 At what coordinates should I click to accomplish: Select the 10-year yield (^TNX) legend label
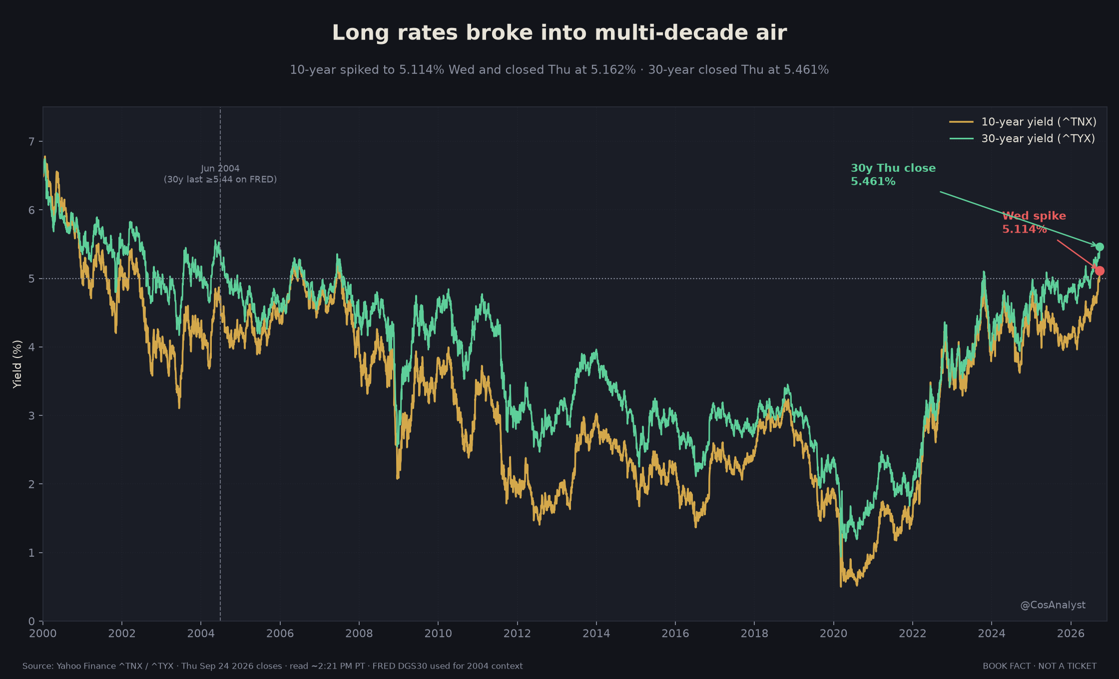1039,122
